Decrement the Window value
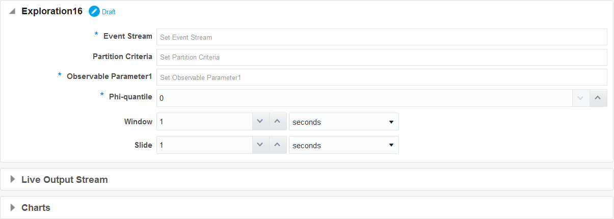This screenshot has height=219, width=614. tap(260, 122)
